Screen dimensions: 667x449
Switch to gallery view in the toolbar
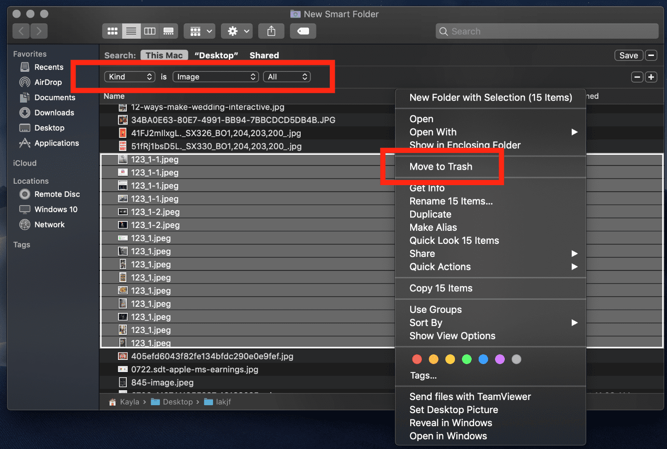[168, 31]
